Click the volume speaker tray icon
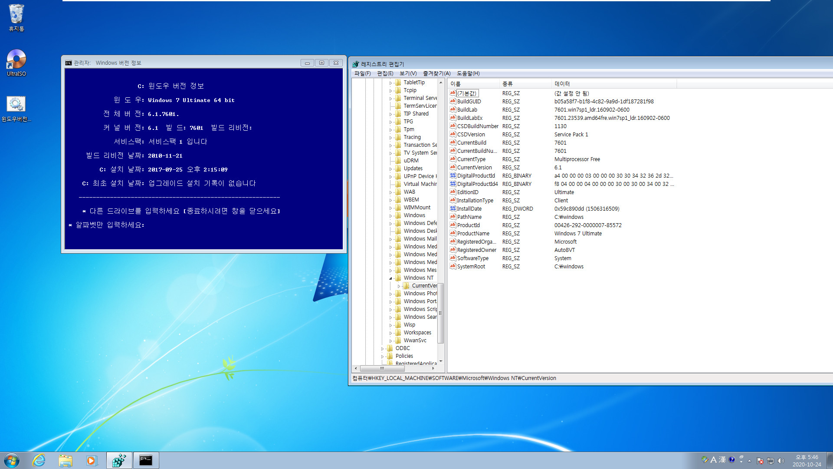 [781, 461]
